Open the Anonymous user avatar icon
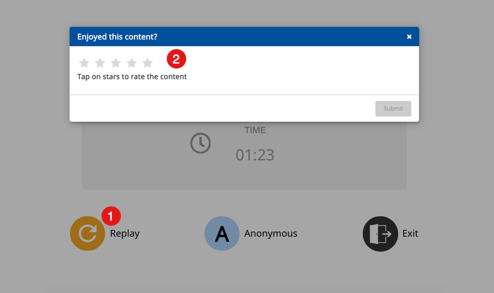The image size is (494, 293). coord(222,234)
